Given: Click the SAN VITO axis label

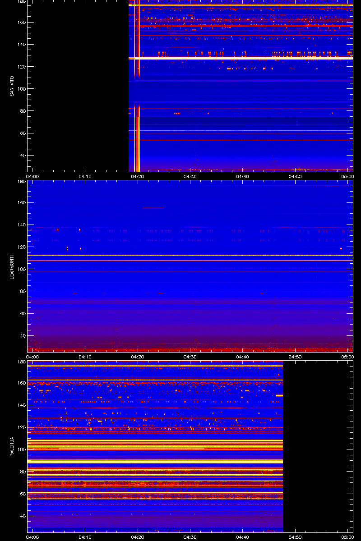Looking at the screenshot, I should [12, 86].
